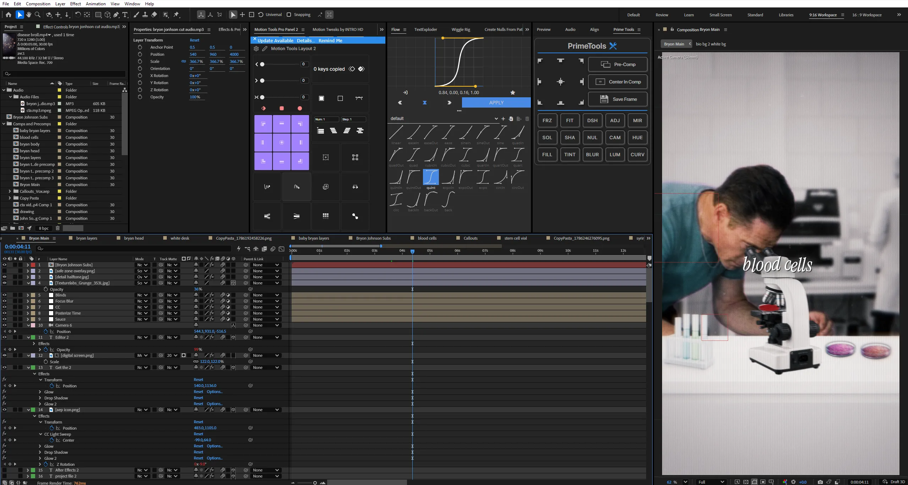Click Motion Tools edit layout pencil
Image resolution: width=908 pixels, height=485 pixels.
(x=265, y=49)
